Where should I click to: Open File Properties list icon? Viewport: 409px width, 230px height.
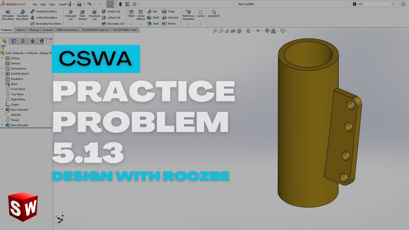127,4
